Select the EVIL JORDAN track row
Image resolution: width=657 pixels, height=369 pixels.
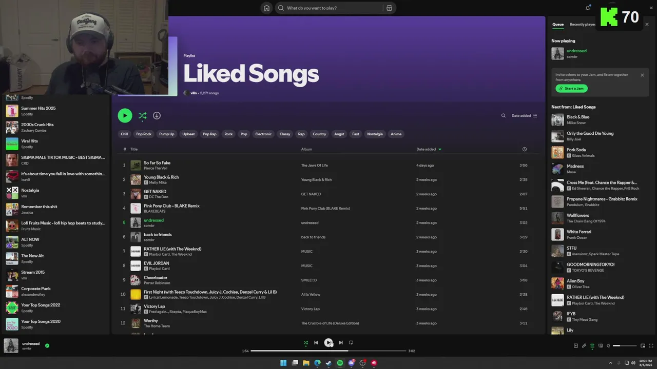tap(328, 265)
